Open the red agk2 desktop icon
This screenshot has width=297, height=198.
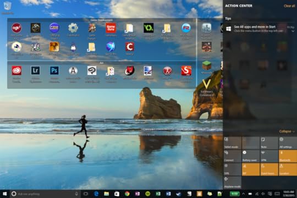pos(16,28)
